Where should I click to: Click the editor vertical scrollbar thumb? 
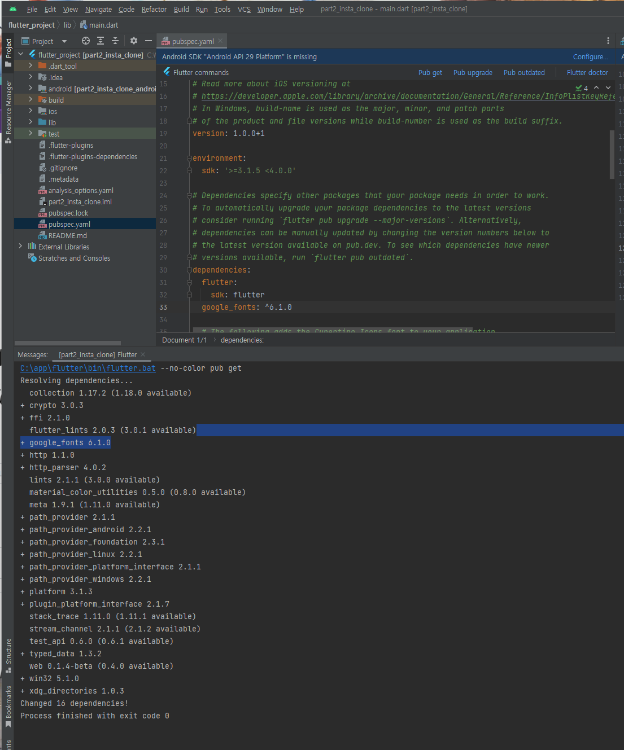[612, 155]
